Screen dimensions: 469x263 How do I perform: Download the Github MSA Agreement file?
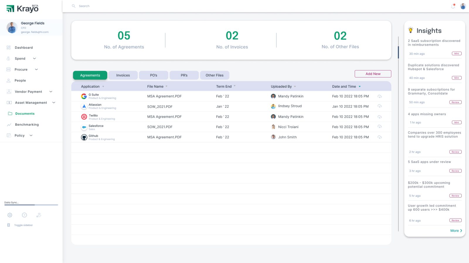(x=380, y=137)
